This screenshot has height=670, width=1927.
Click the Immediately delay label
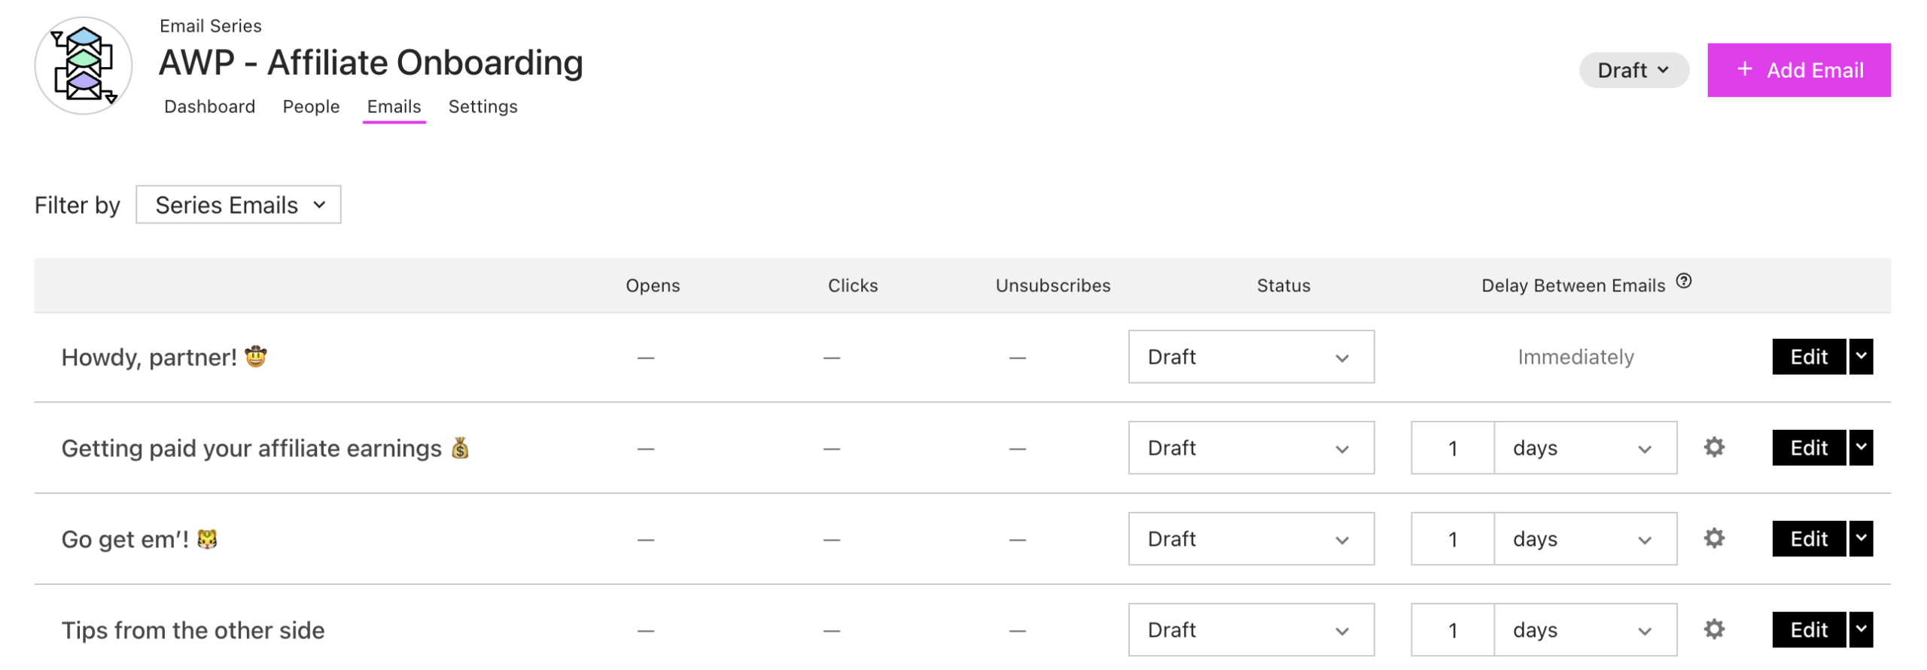coord(1575,357)
